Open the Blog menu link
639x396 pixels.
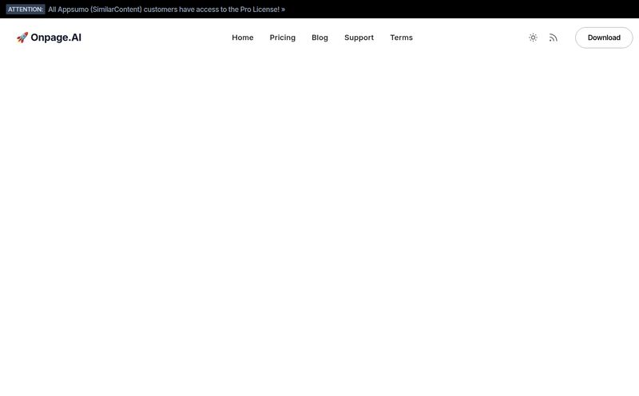pos(319,38)
